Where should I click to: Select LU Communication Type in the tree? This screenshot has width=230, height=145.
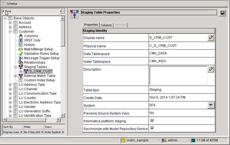tap(38, 94)
